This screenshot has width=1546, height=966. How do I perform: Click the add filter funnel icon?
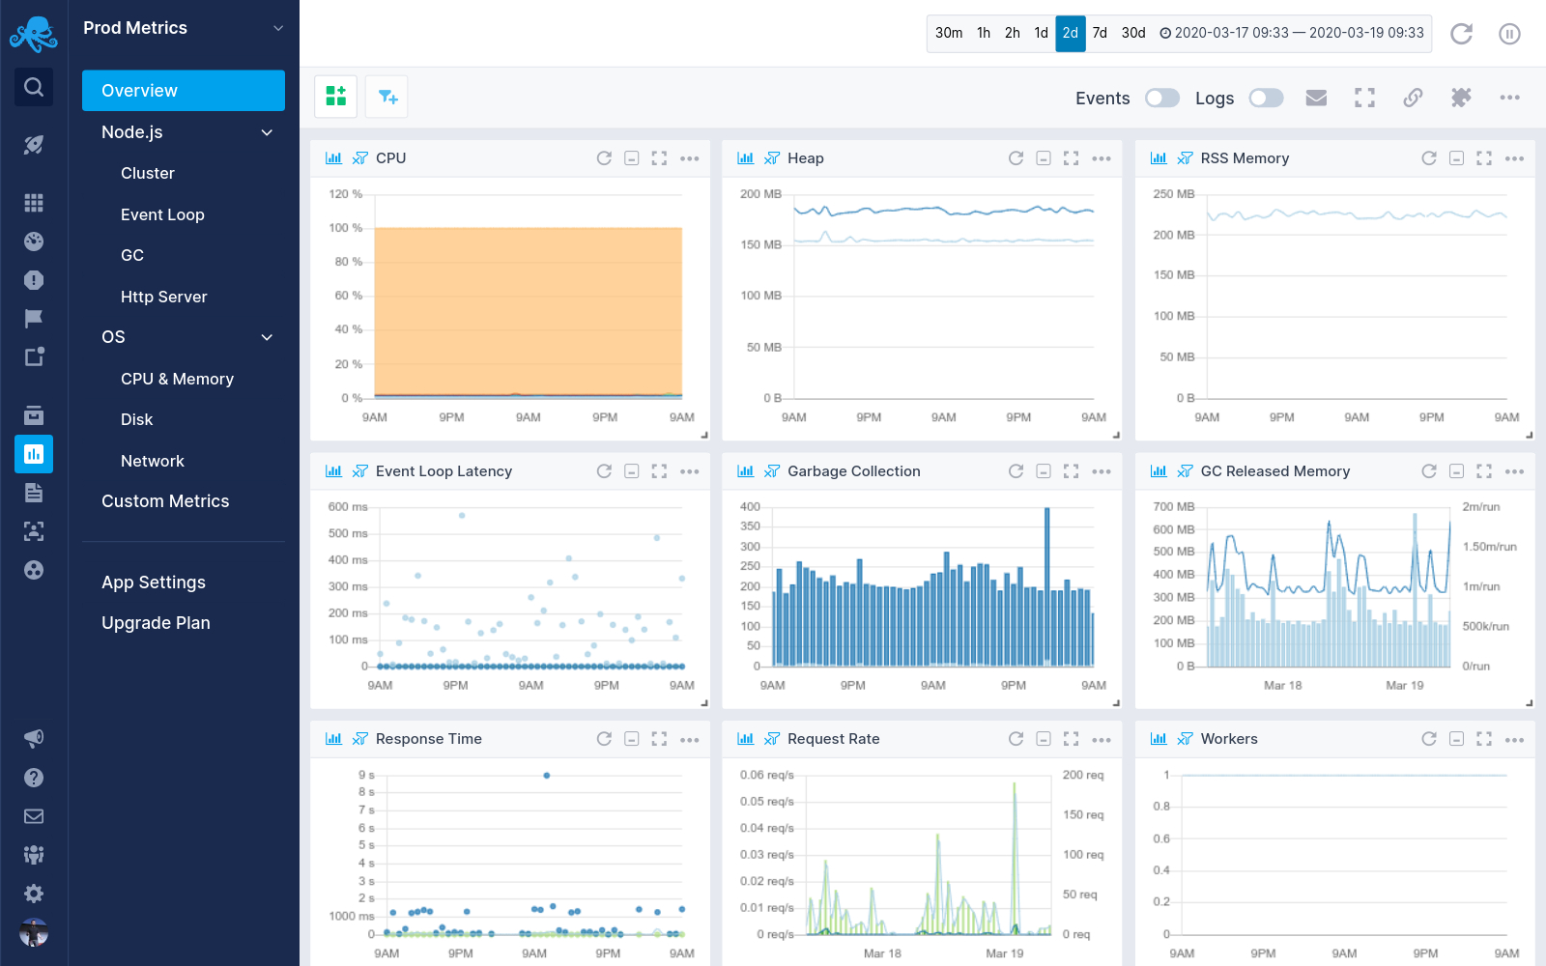[x=387, y=97]
